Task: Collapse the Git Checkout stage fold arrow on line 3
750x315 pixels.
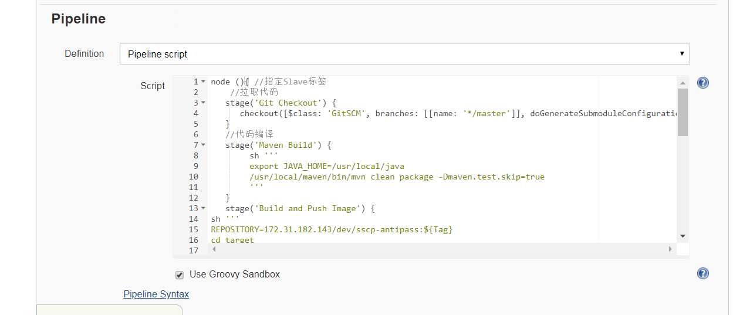Action: tap(203, 103)
